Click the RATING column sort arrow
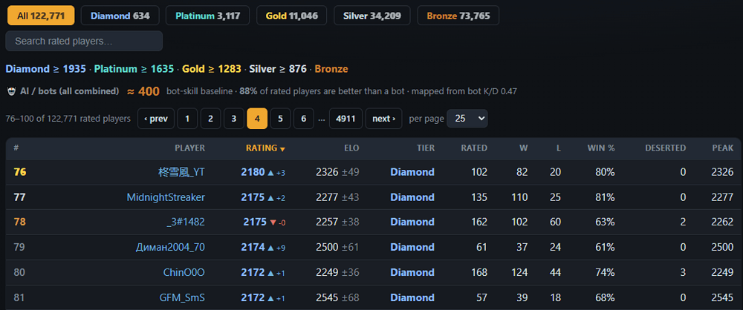Image resolution: width=743 pixels, height=310 pixels. [x=282, y=149]
